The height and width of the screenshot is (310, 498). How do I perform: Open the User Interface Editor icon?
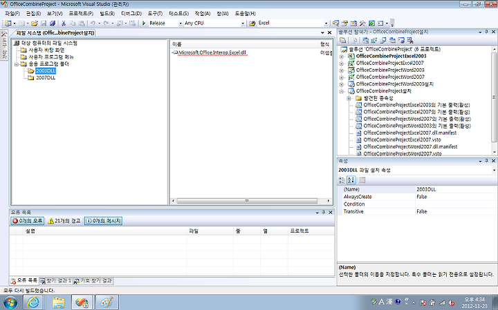coord(392,40)
